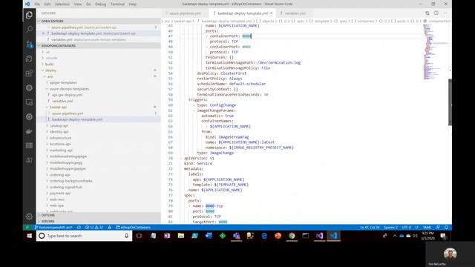
Task: Open Remote Explorer monitor icon in activity bar
Action: click(29, 102)
